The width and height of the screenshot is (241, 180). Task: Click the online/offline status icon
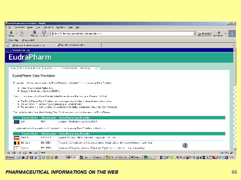tap(222, 153)
